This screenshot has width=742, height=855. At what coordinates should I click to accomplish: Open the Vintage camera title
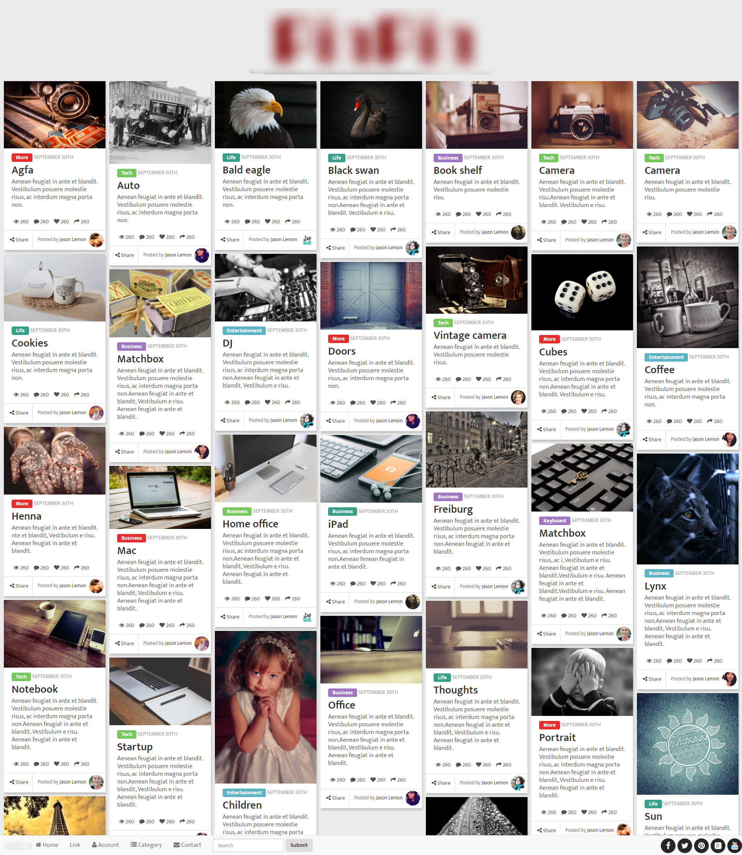point(470,335)
